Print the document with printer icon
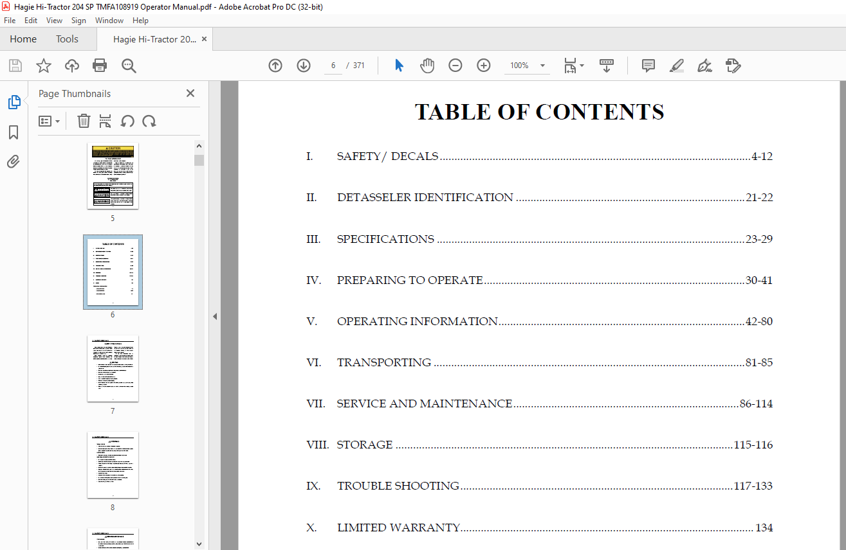 click(x=100, y=66)
